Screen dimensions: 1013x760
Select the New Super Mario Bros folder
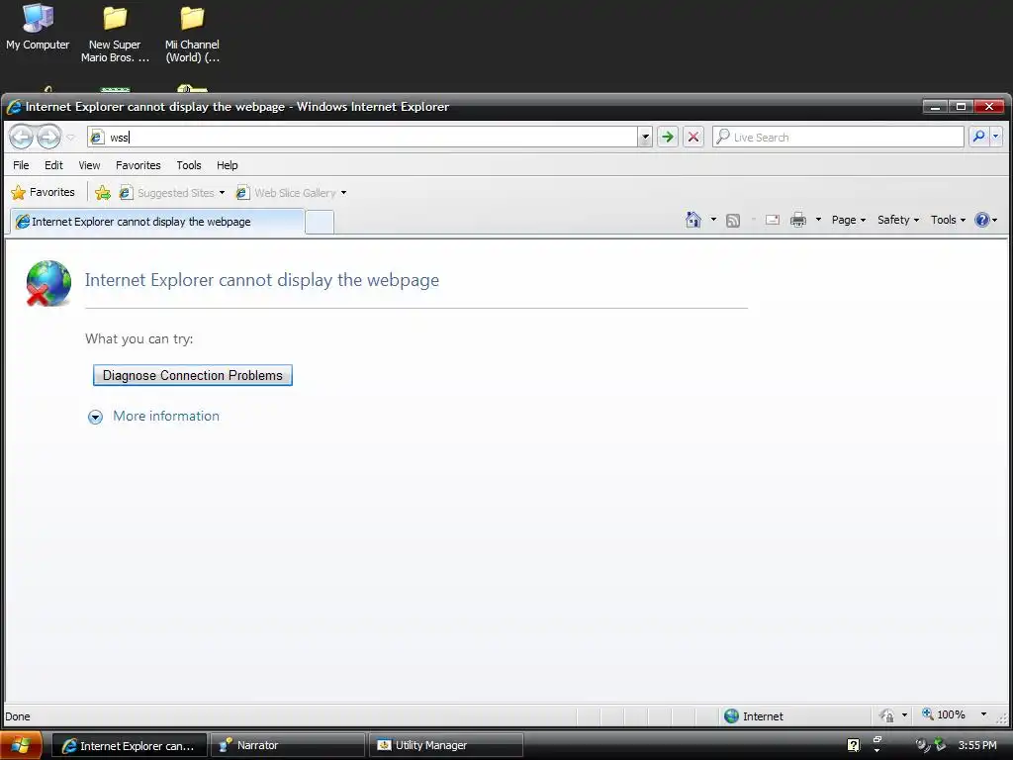pyautogui.click(x=115, y=33)
